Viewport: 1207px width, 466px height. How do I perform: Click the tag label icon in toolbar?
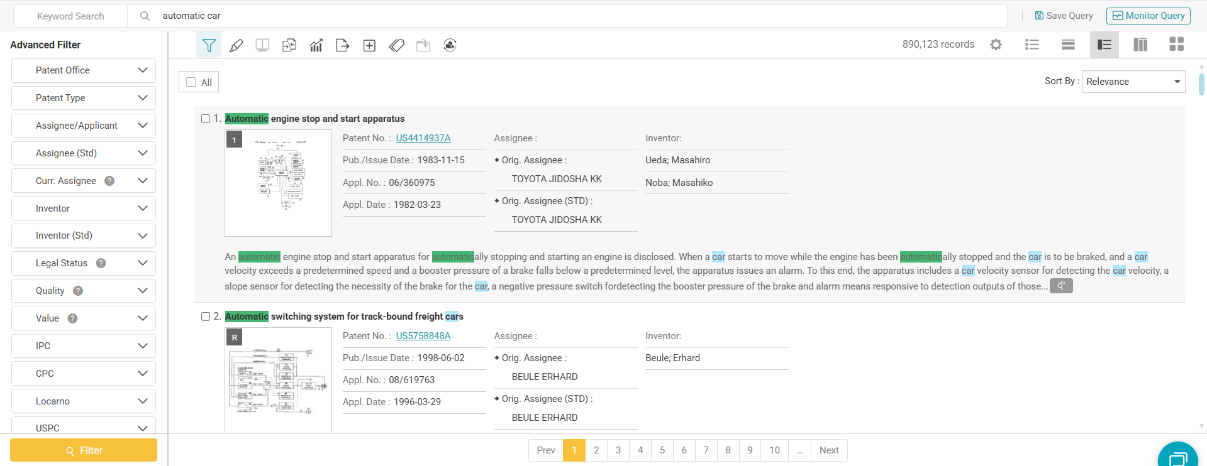pos(396,45)
